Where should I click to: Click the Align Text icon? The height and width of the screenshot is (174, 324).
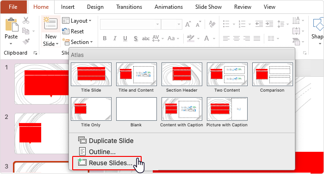point(296,31)
